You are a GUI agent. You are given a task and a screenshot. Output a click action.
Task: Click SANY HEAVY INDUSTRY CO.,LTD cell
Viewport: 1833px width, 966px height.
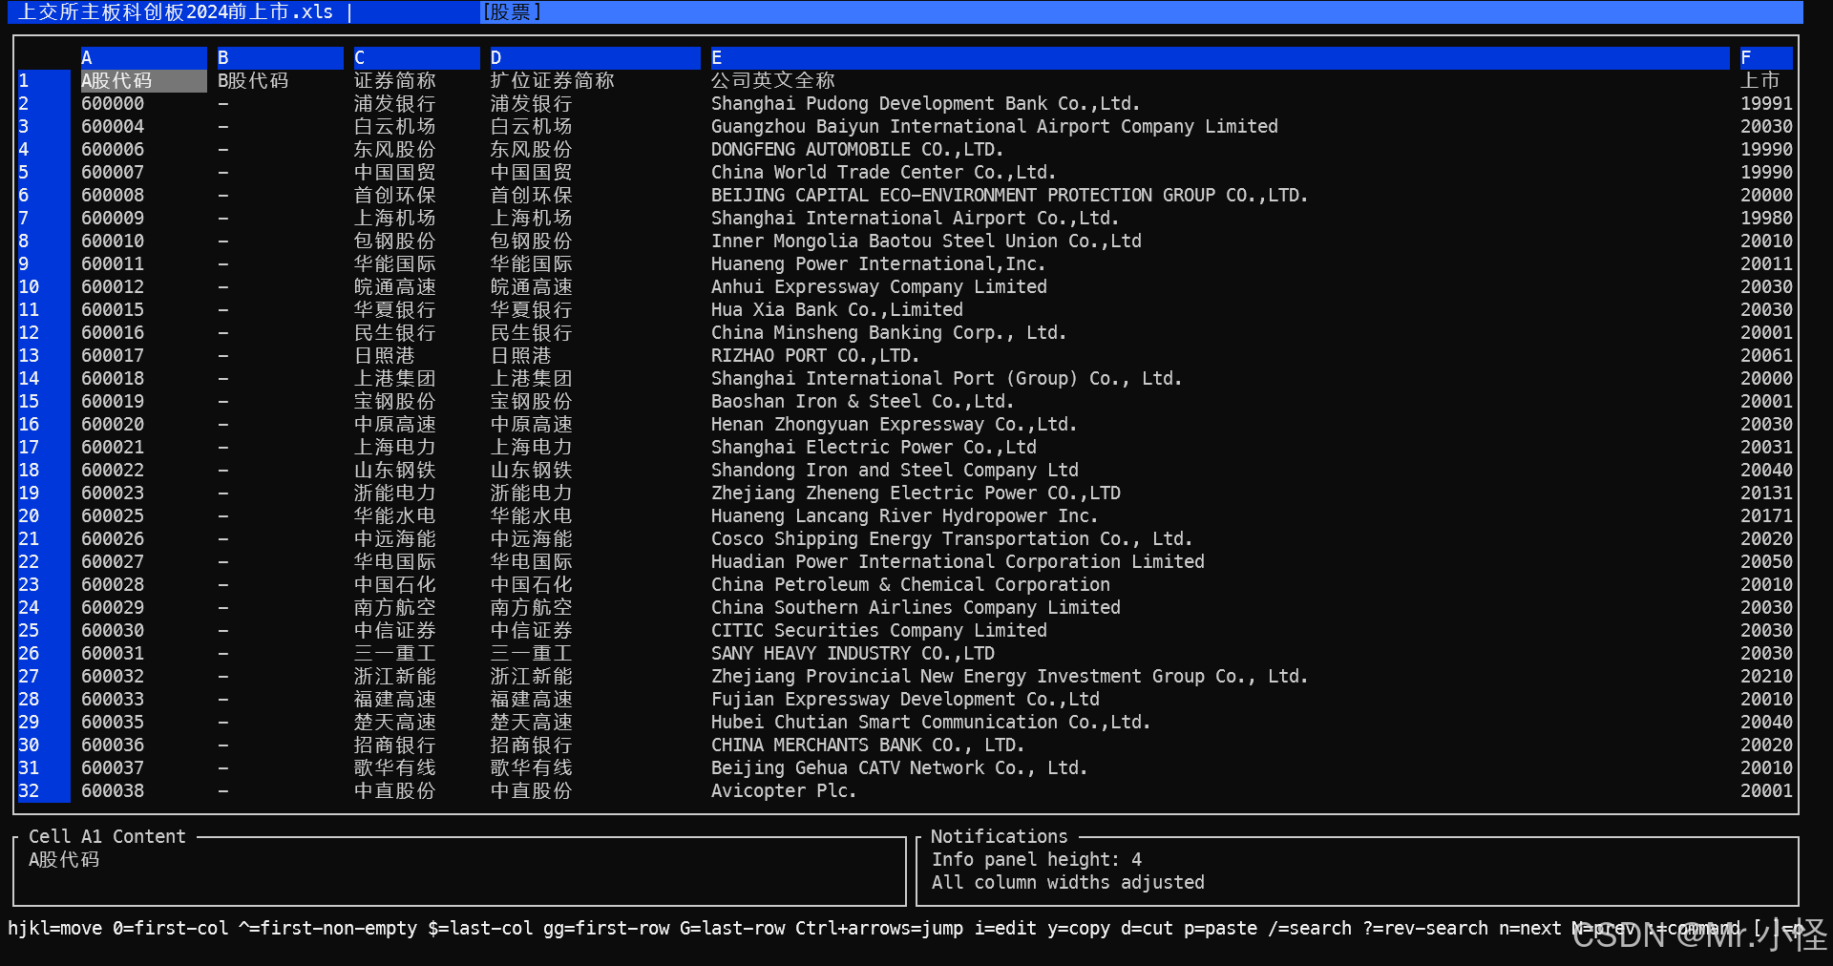pyautogui.click(x=853, y=653)
